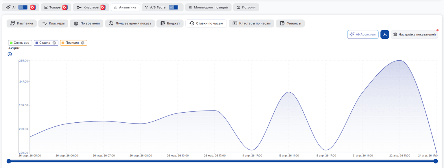The width and height of the screenshot is (444, 168).
Task: Open Настройка показателей gear settings
Action: tap(415, 34)
